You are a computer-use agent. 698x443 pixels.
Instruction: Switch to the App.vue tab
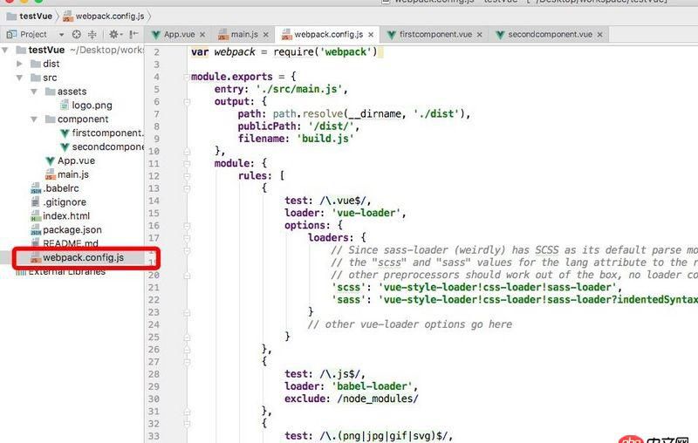[179, 34]
